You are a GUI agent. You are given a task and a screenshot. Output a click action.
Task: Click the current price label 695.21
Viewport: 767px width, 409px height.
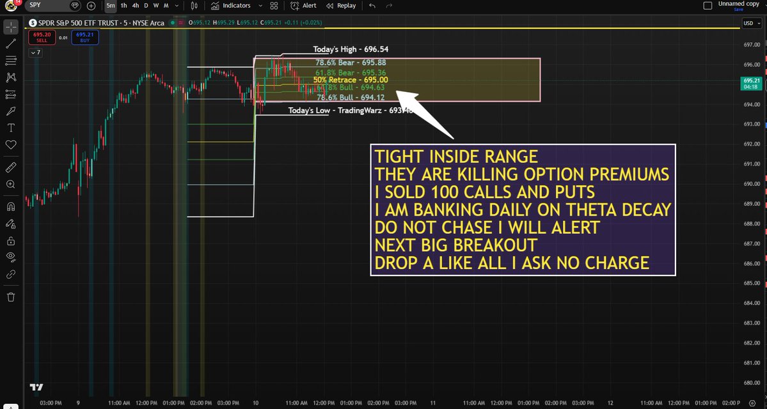751,84
